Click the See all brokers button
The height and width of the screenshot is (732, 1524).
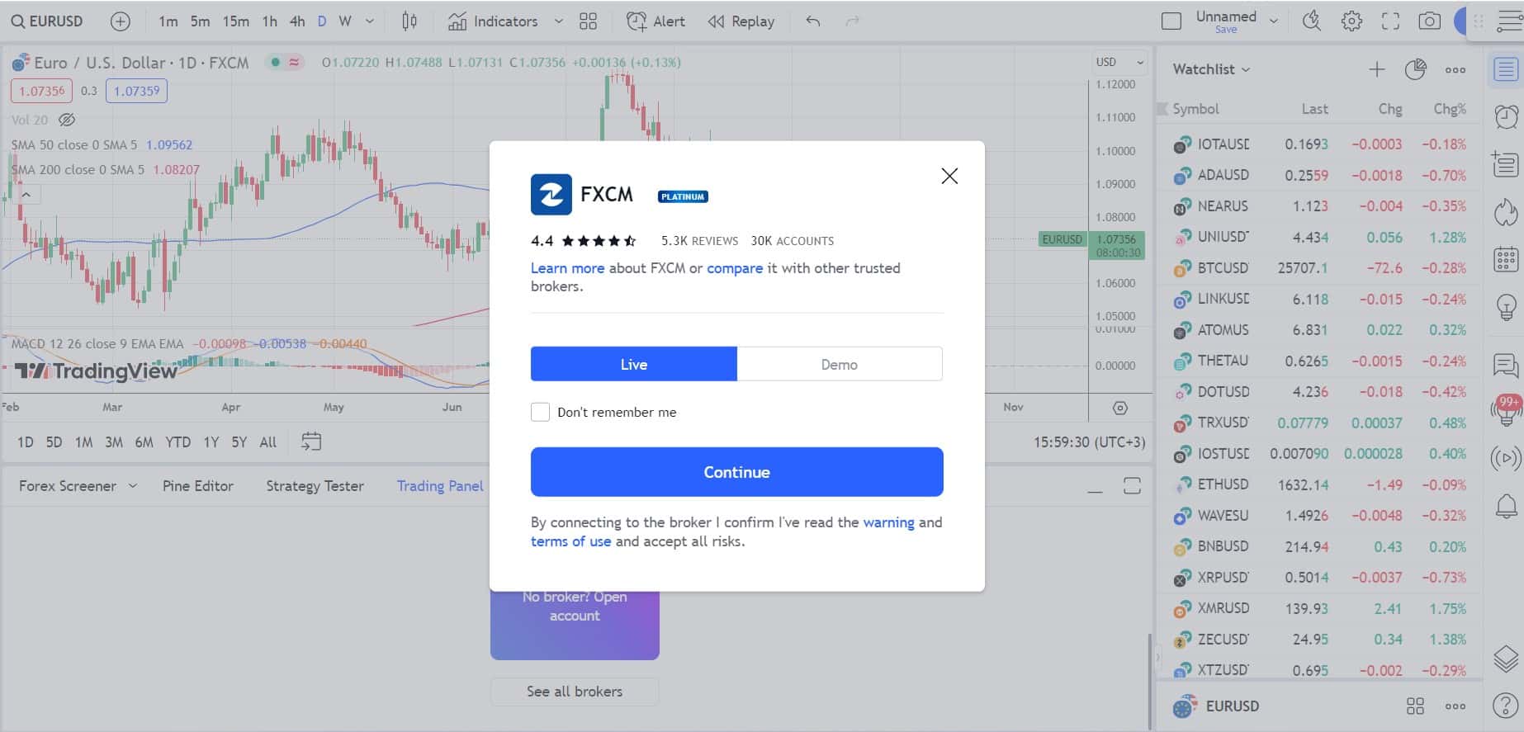point(575,692)
